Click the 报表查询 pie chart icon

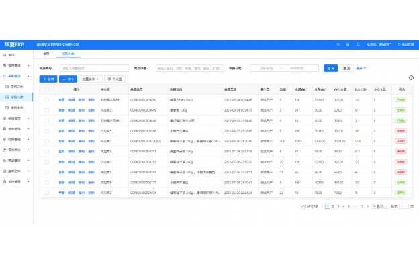coord(5,150)
